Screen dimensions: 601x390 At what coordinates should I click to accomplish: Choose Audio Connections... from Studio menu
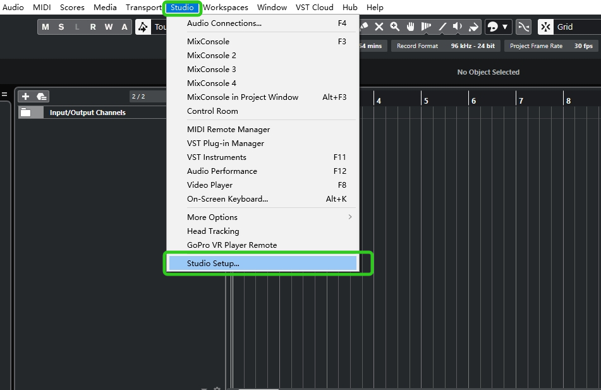[x=263, y=23]
